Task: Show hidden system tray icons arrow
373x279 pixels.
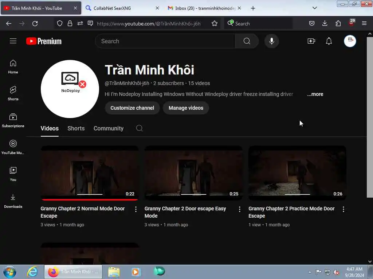Action: (x=310, y=272)
